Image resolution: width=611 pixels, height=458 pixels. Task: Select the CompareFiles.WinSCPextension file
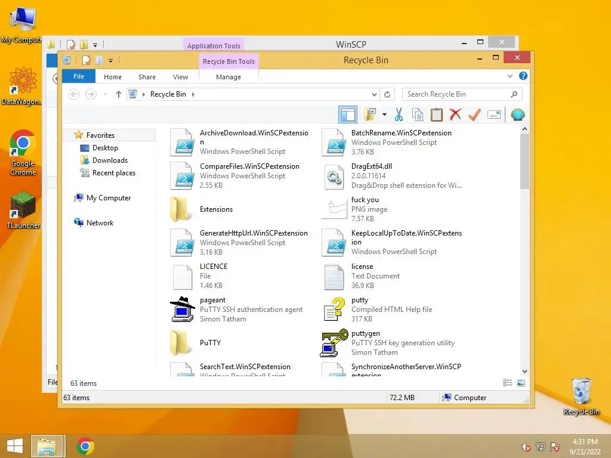(240, 176)
